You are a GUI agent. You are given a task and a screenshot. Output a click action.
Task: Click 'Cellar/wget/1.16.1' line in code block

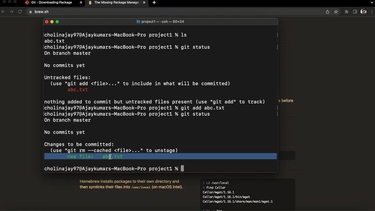[219, 192]
